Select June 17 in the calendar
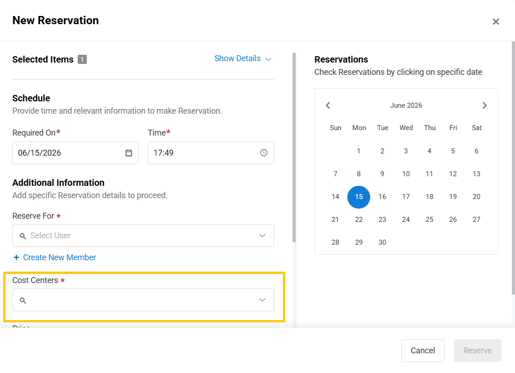 pyautogui.click(x=406, y=197)
